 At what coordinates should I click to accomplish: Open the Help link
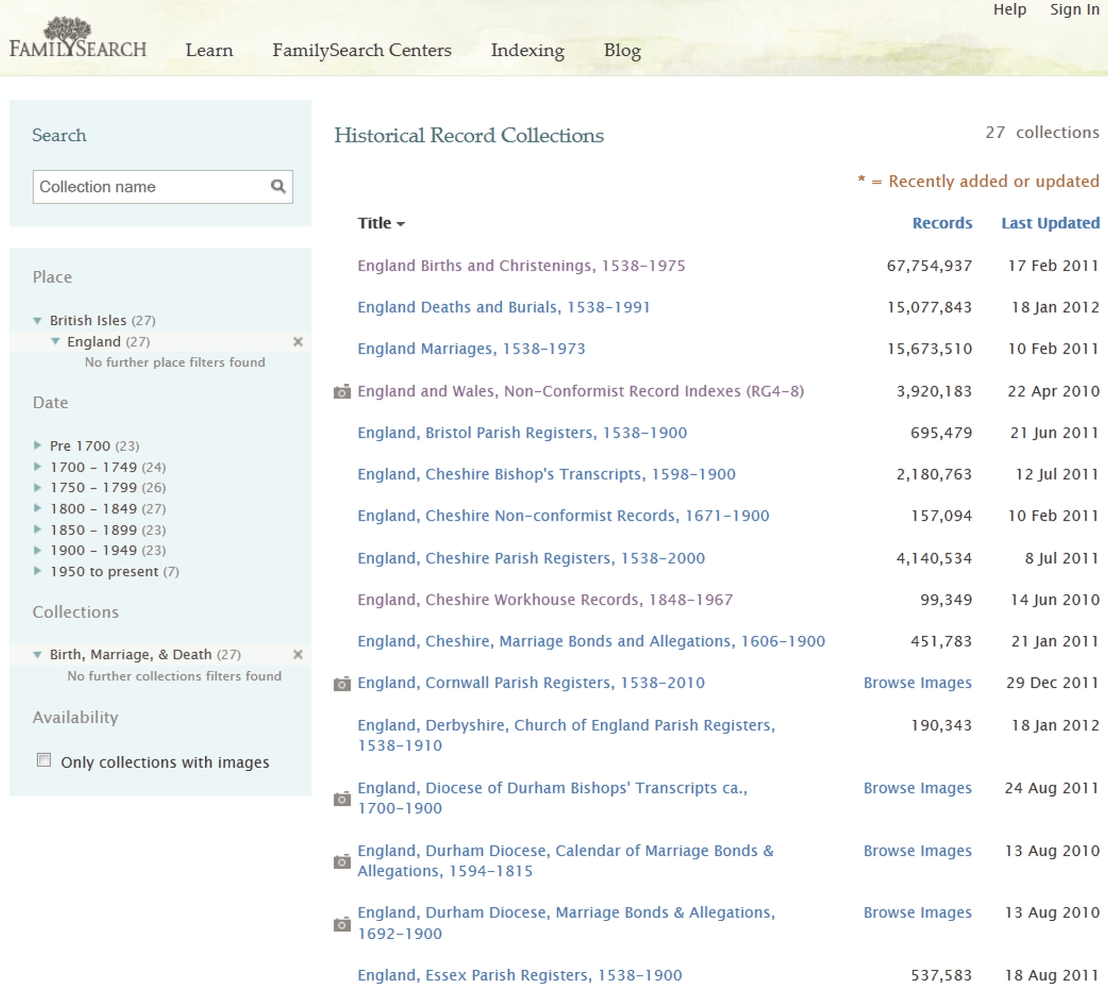1009,10
